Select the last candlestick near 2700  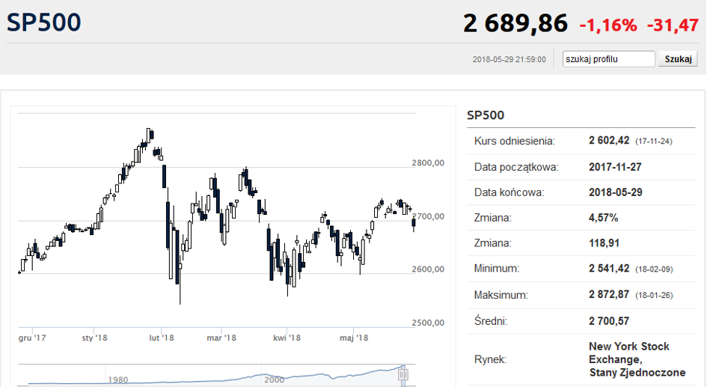[414, 223]
